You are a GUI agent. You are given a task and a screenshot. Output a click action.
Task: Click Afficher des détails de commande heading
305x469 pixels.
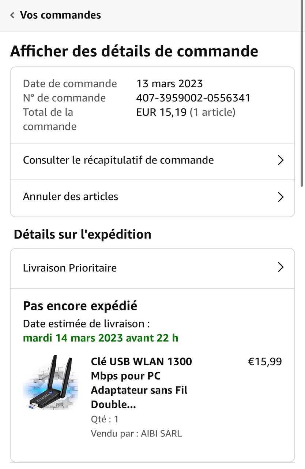pos(134,51)
